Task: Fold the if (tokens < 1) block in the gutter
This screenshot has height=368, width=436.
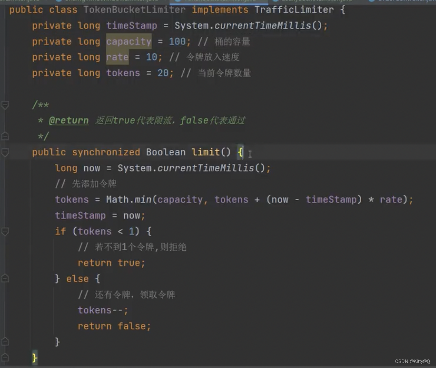Action: 5,231
